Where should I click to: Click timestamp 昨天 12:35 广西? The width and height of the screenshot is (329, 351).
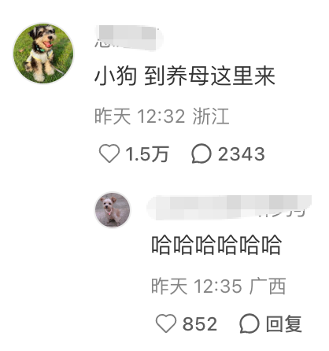click(x=218, y=286)
